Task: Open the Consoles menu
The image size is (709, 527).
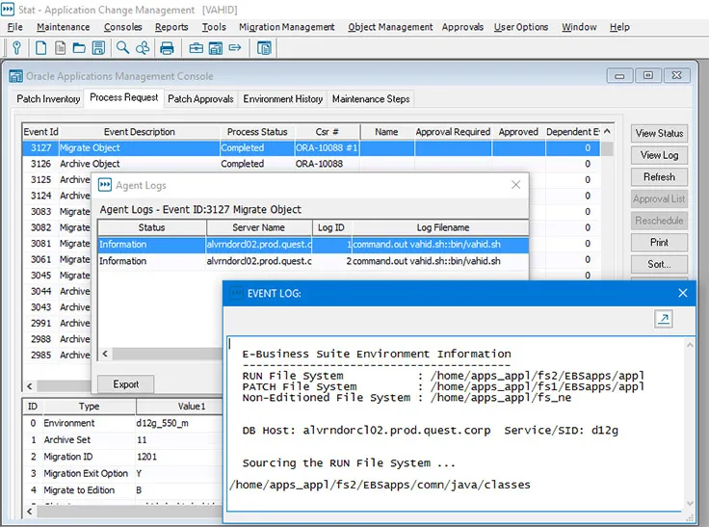Action: click(123, 27)
